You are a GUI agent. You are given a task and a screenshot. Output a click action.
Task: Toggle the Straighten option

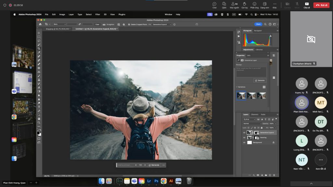click(109, 25)
